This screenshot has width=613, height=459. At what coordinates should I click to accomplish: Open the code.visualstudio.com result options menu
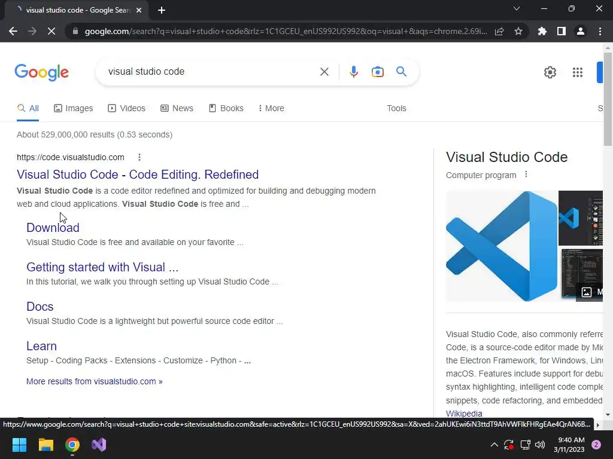point(139,157)
